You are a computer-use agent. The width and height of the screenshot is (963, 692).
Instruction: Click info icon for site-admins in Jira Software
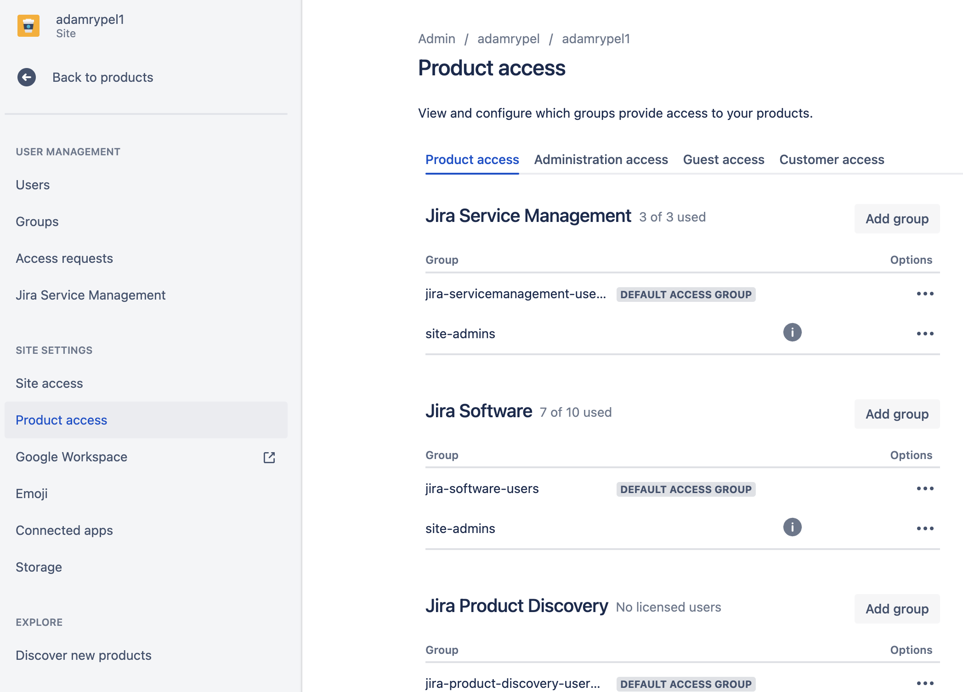pos(792,527)
